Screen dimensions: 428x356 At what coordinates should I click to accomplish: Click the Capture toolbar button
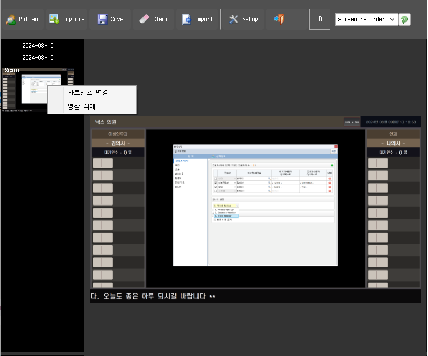[x=67, y=19]
